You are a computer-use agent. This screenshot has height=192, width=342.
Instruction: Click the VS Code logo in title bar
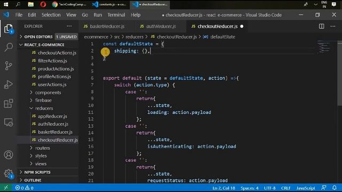click(x=6, y=15)
